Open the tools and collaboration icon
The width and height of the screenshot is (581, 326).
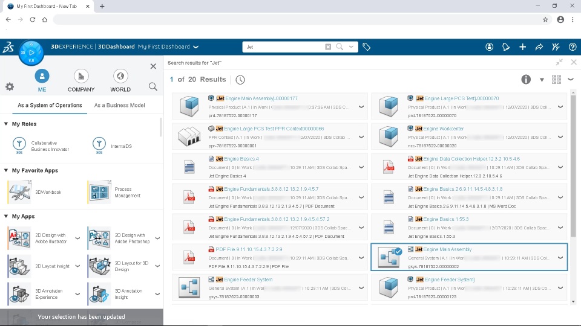point(556,47)
